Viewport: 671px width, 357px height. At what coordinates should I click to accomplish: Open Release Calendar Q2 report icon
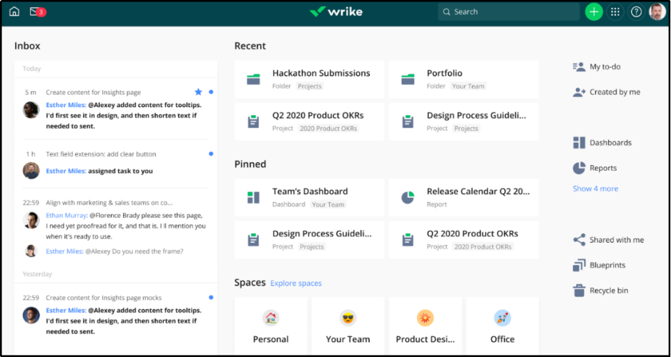(x=408, y=197)
